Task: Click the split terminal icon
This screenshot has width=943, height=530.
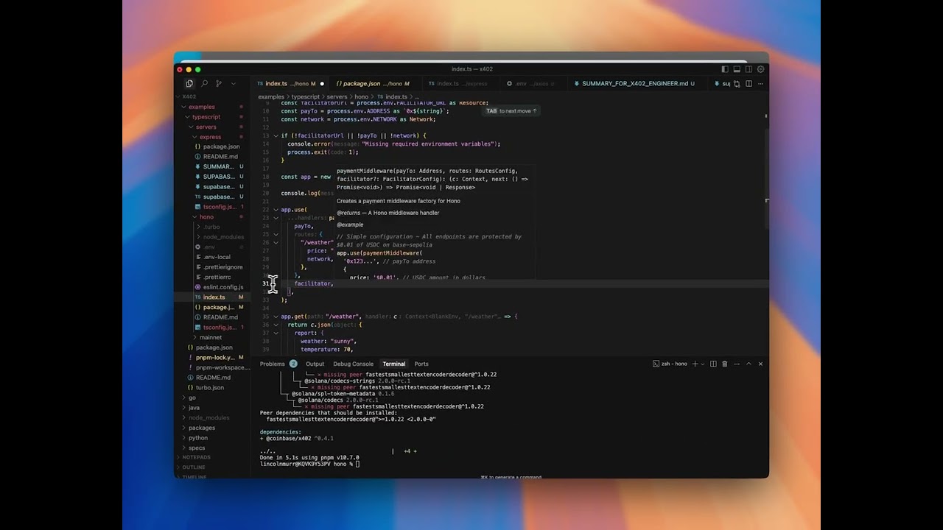Action: coord(712,364)
